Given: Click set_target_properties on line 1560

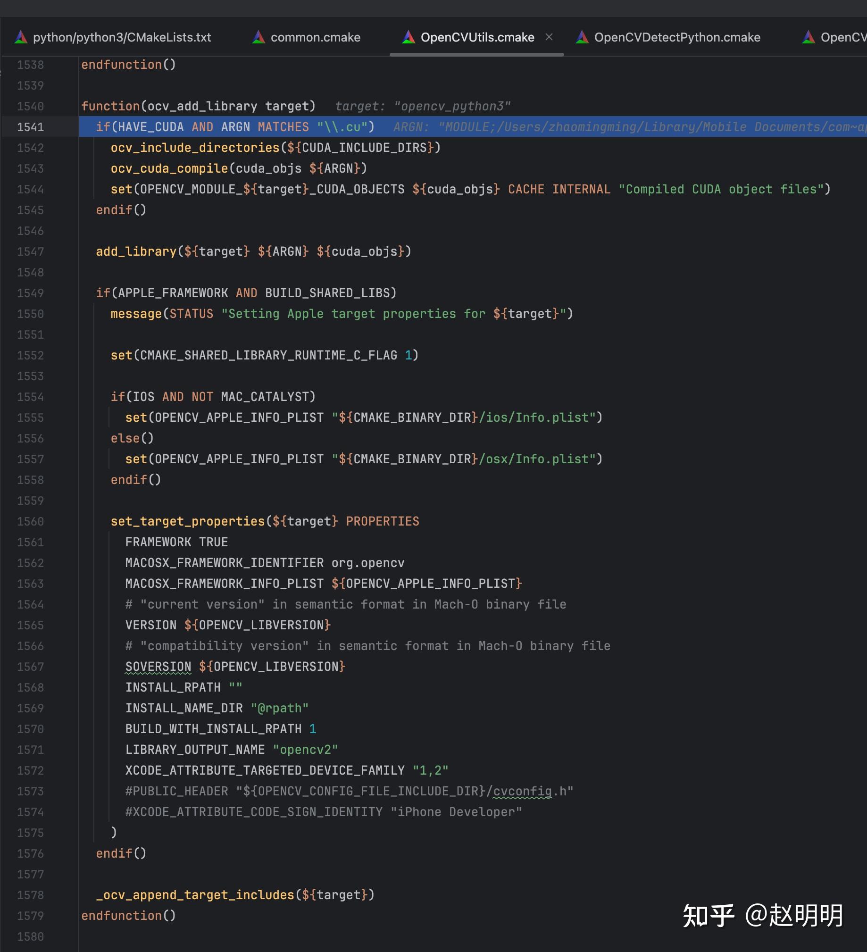Looking at the screenshot, I should (x=186, y=521).
